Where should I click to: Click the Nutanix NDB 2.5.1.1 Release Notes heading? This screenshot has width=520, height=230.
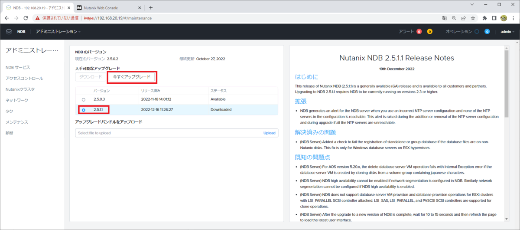click(x=397, y=58)
